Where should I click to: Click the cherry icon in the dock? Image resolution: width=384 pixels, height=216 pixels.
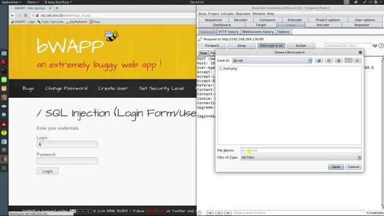pos(4,124)
